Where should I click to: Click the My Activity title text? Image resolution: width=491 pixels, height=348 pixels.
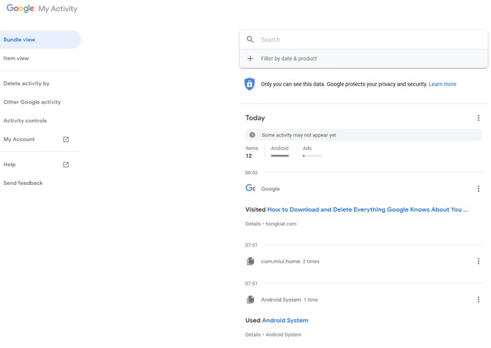pyautogui.click(x=58, y=9)
